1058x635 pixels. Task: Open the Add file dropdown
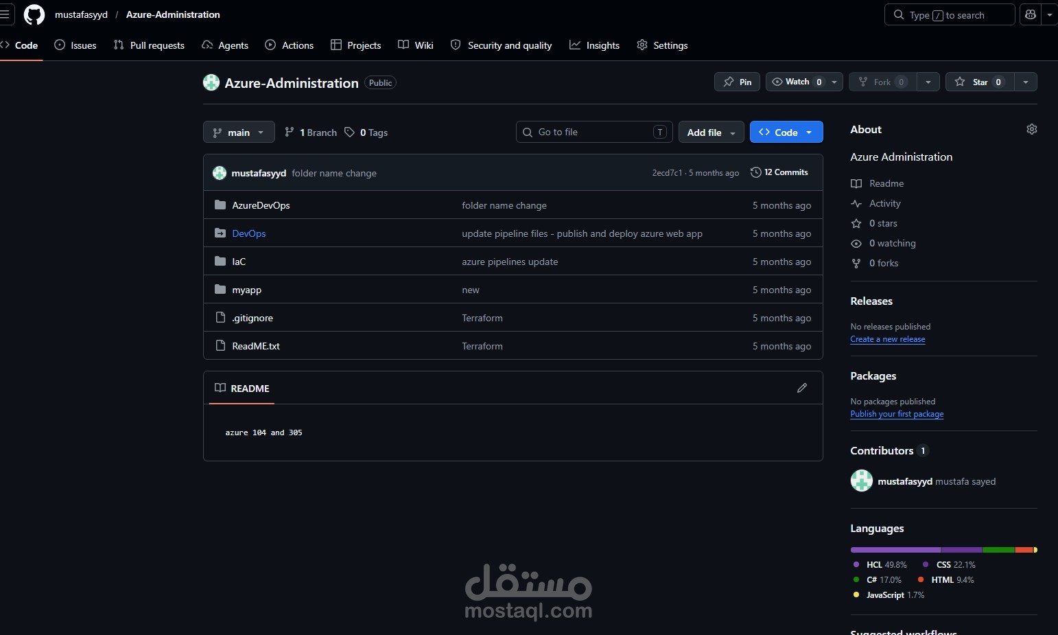712,132
